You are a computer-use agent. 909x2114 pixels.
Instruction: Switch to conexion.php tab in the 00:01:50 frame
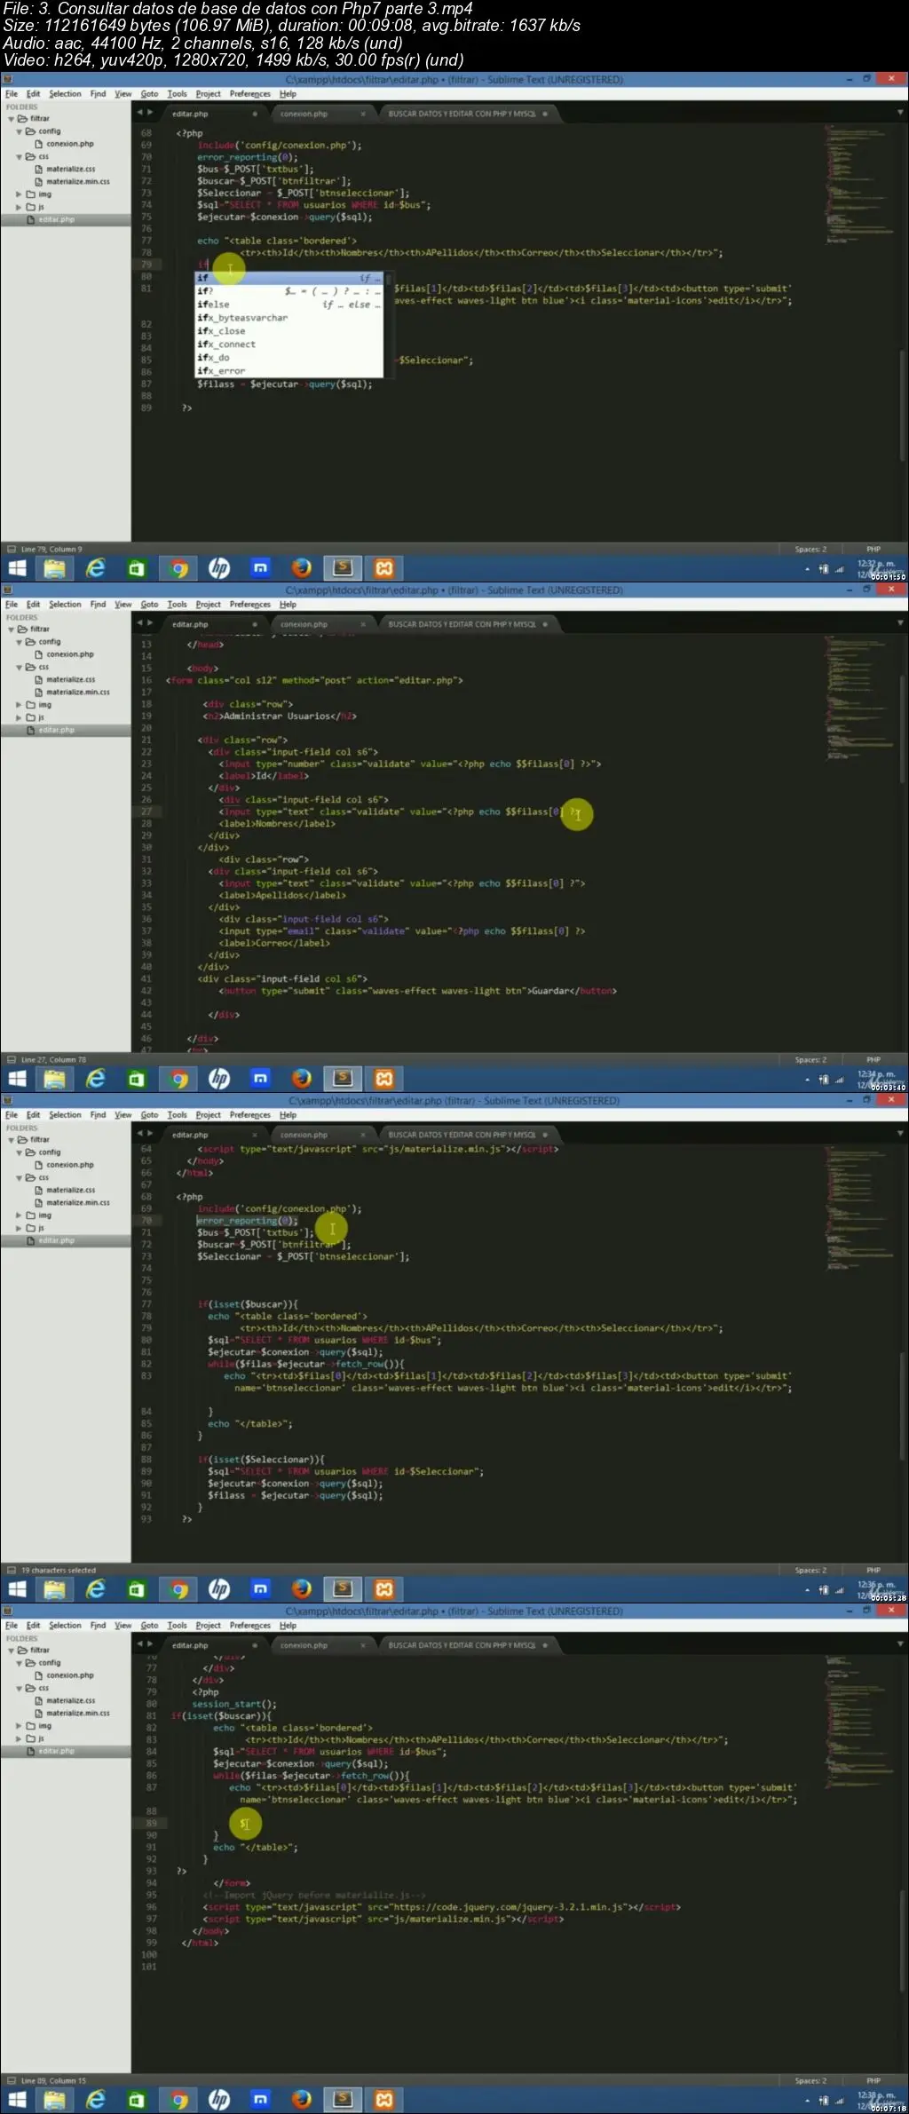click(304, 115)
